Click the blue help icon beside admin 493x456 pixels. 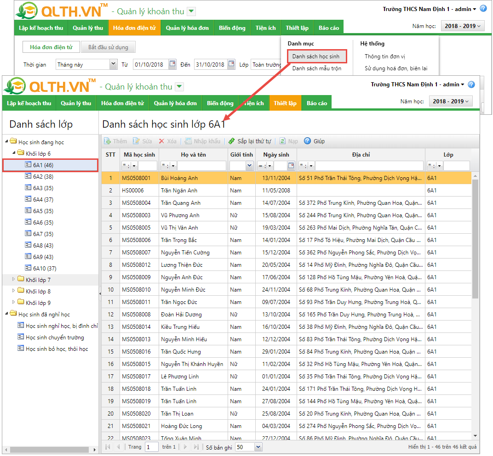pos(471,84)
